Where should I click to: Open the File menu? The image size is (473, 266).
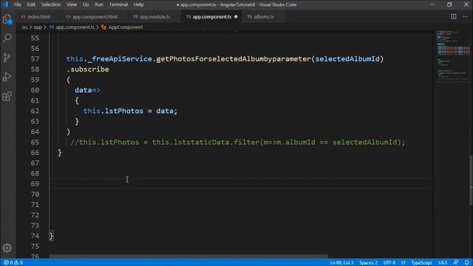18,4
